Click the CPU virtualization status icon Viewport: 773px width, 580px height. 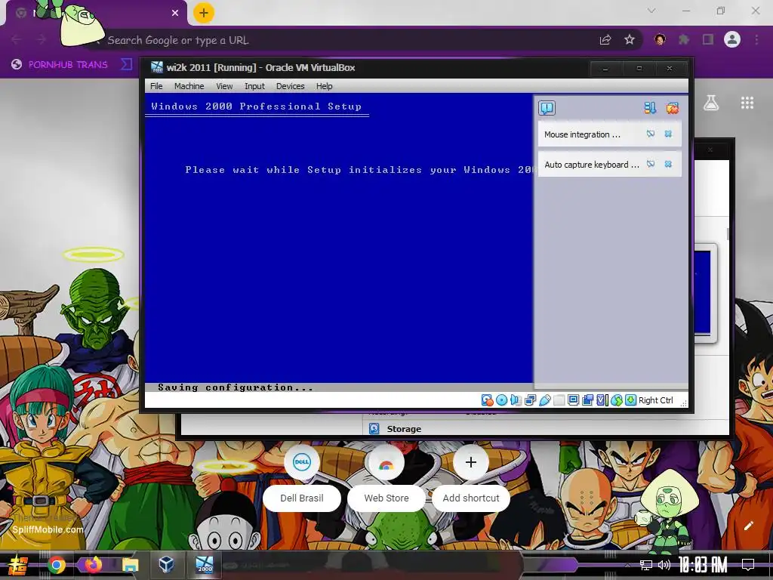[602, 400]
